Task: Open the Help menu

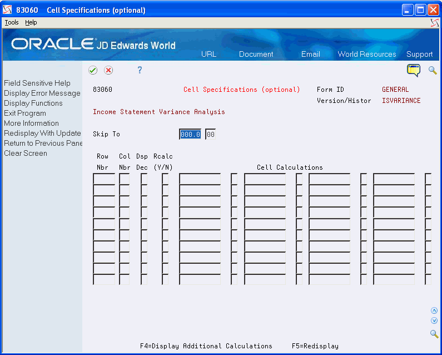Action: [31, 23]
